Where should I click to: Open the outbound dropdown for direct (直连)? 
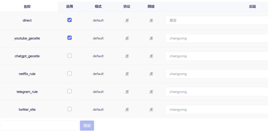(x=217, y=20)
